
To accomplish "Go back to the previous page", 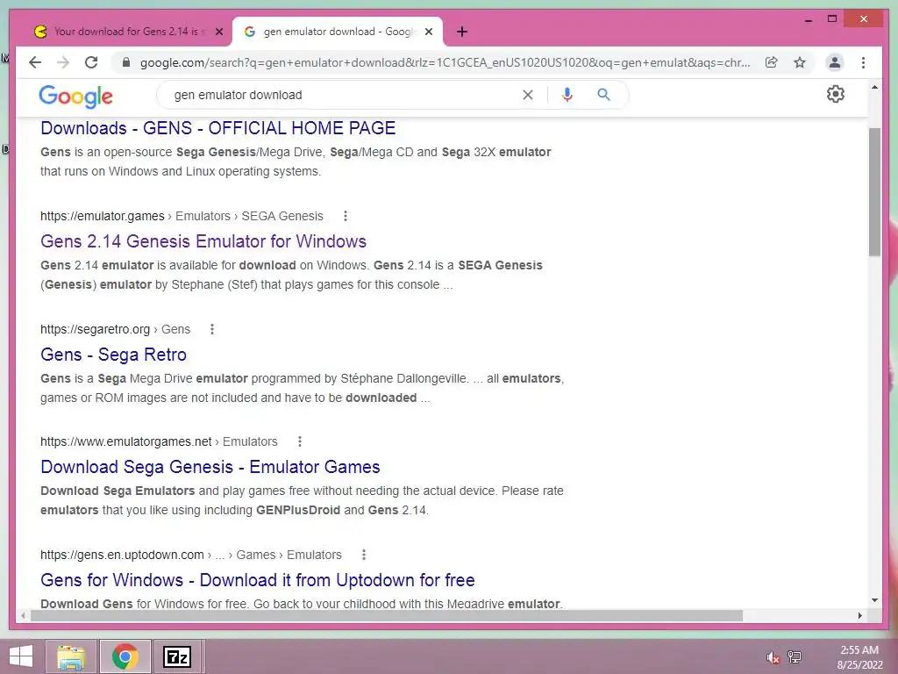I will coord(35,62).
